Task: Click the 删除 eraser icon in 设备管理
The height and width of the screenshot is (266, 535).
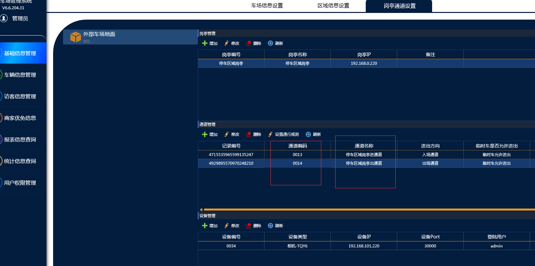Action: 249,225
